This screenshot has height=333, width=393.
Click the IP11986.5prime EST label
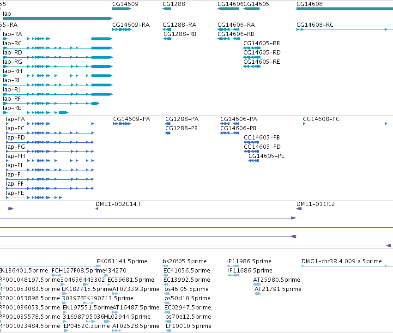(x=249, y=261)
